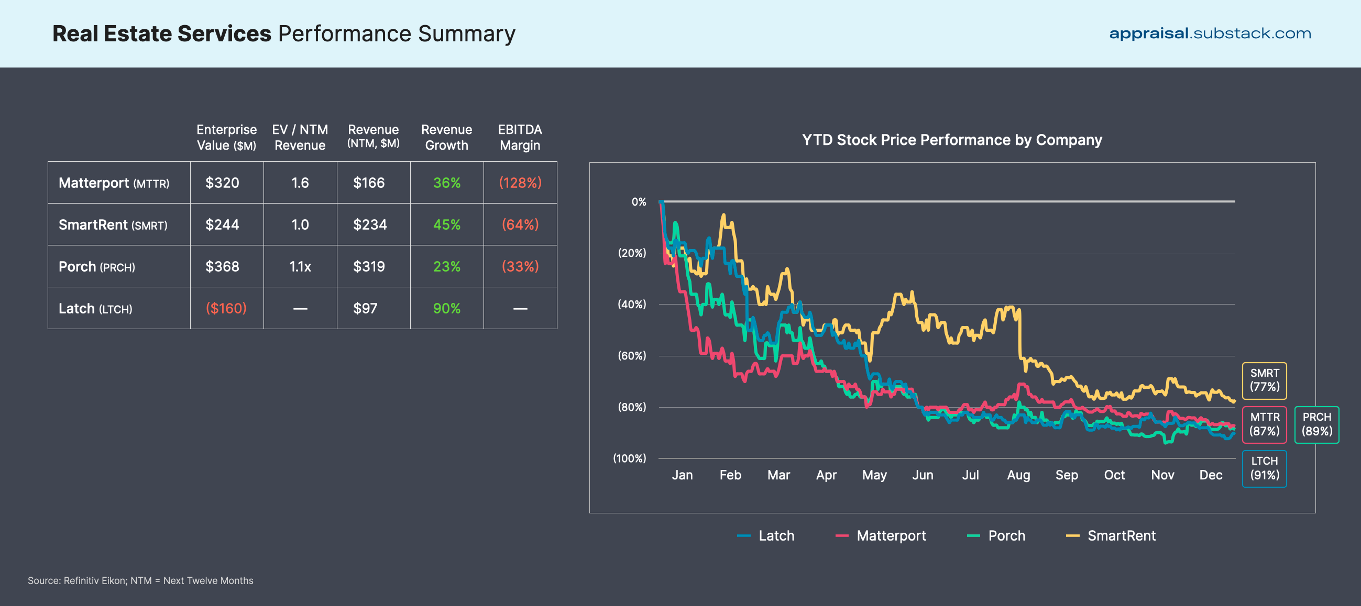Viewport: 1361px width, 606px height.
Task: Click the blue Latch legend swatch
Action: coord(744,536)
